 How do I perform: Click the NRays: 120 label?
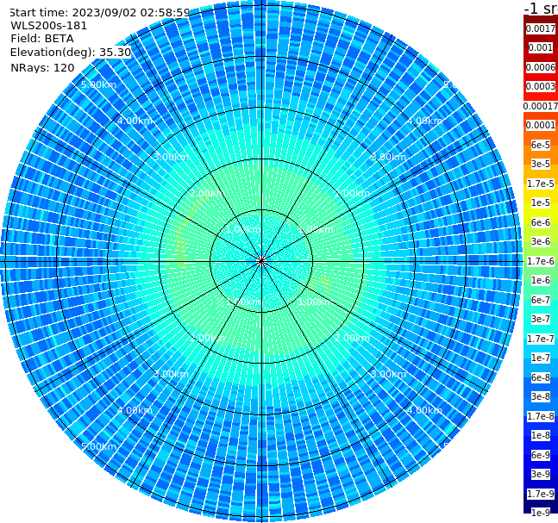click(x=42, y=67)
